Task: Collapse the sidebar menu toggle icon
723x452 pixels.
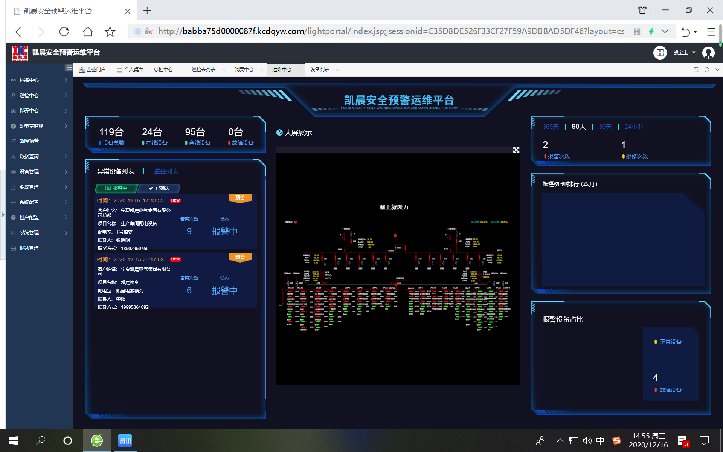Action: [69, 67]
